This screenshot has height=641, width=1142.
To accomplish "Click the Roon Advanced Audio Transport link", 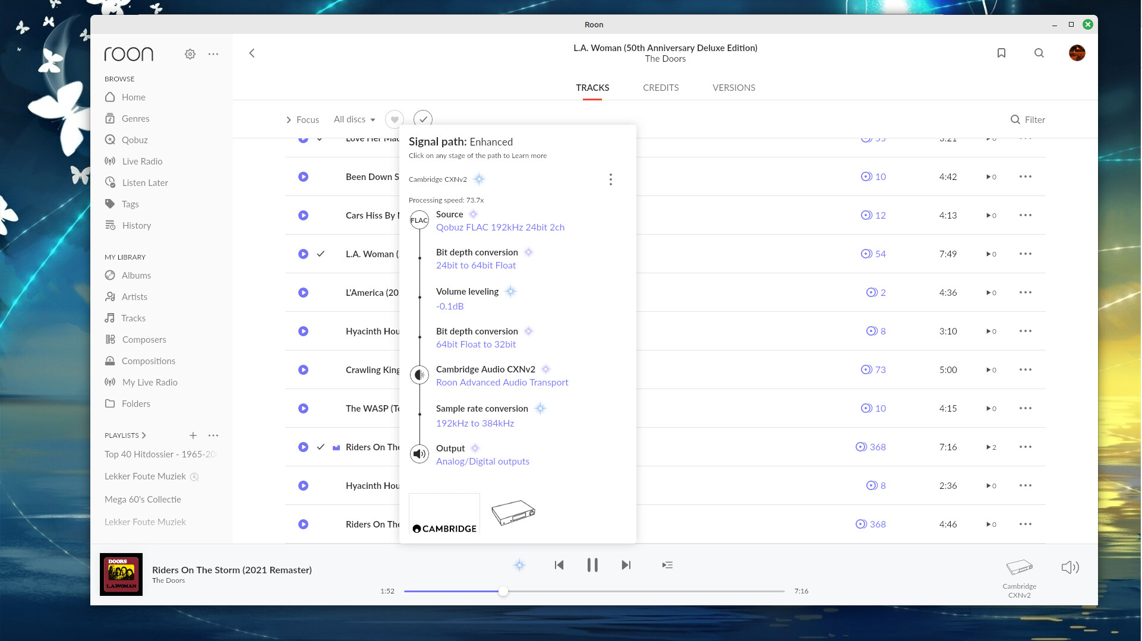I will coord(501,383).
